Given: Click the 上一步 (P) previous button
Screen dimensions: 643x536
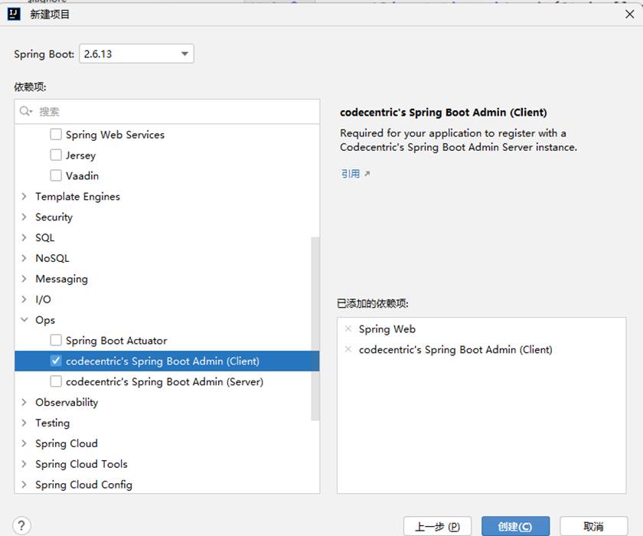Looking at the screenshot, I should 438,526.
